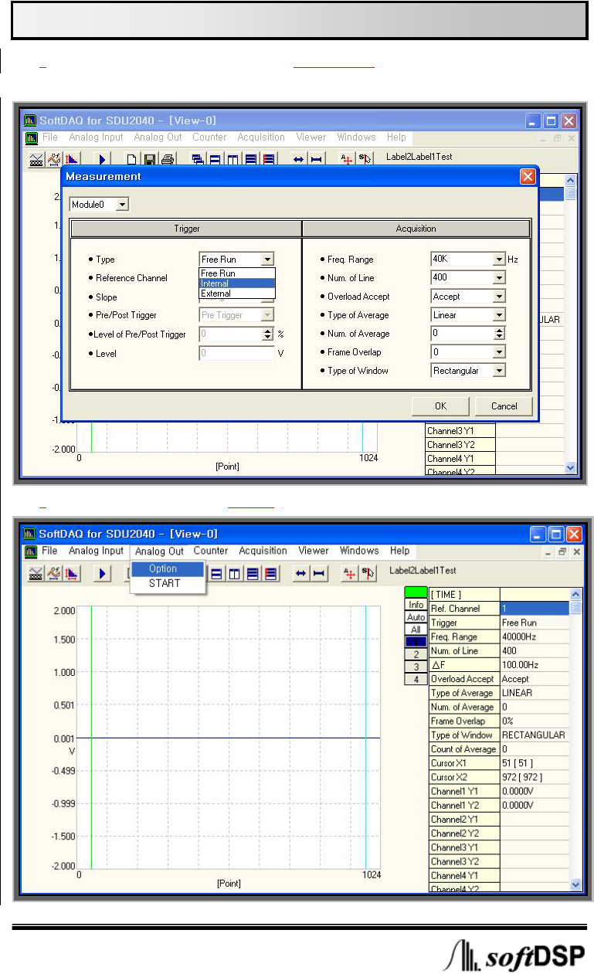Click the two-row tile layout icon in upper toolbar

(216, 159)
